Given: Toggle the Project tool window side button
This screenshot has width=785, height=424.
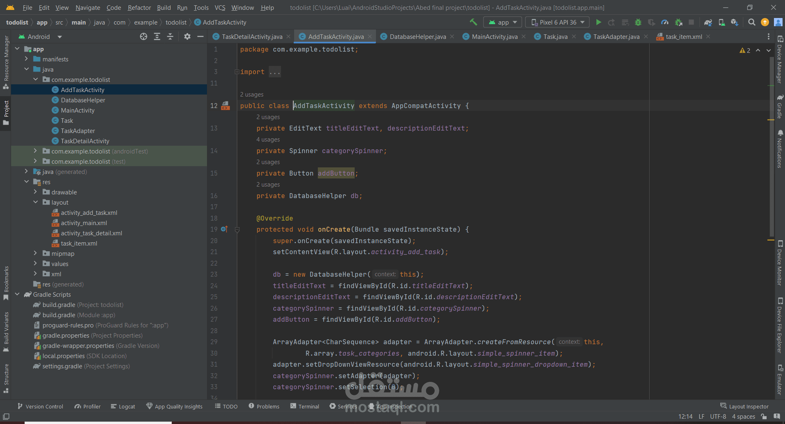Looking at the screenshot, I should click(6, 113).
